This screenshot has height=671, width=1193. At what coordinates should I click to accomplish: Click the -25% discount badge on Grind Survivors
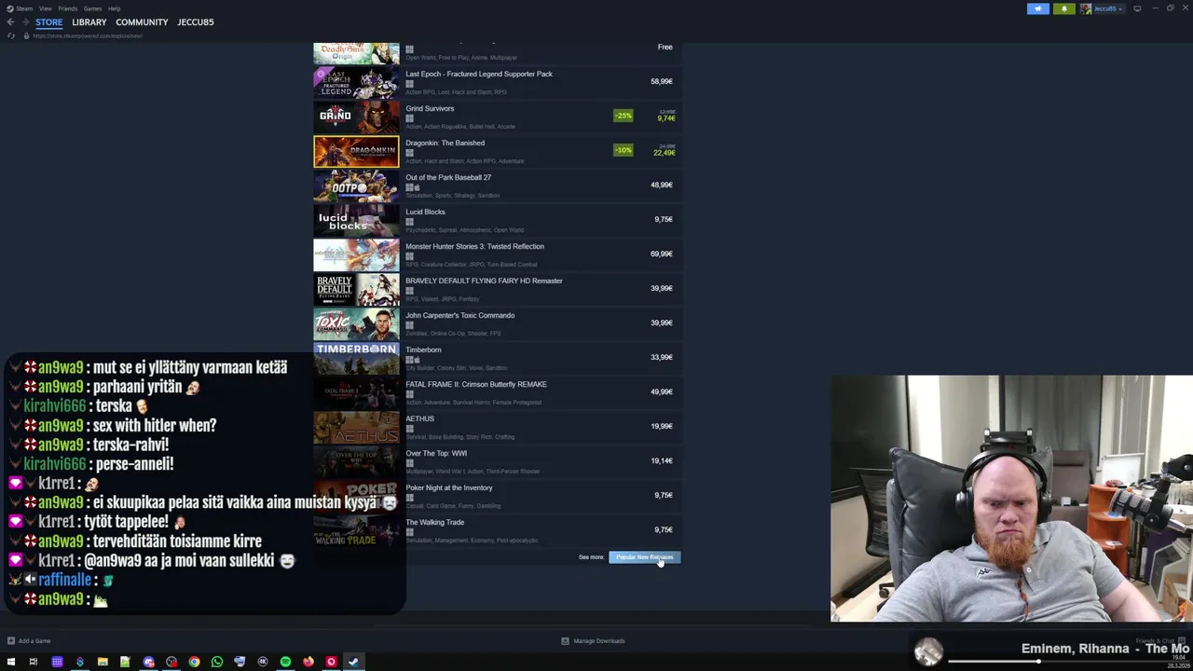coord(623,116)
